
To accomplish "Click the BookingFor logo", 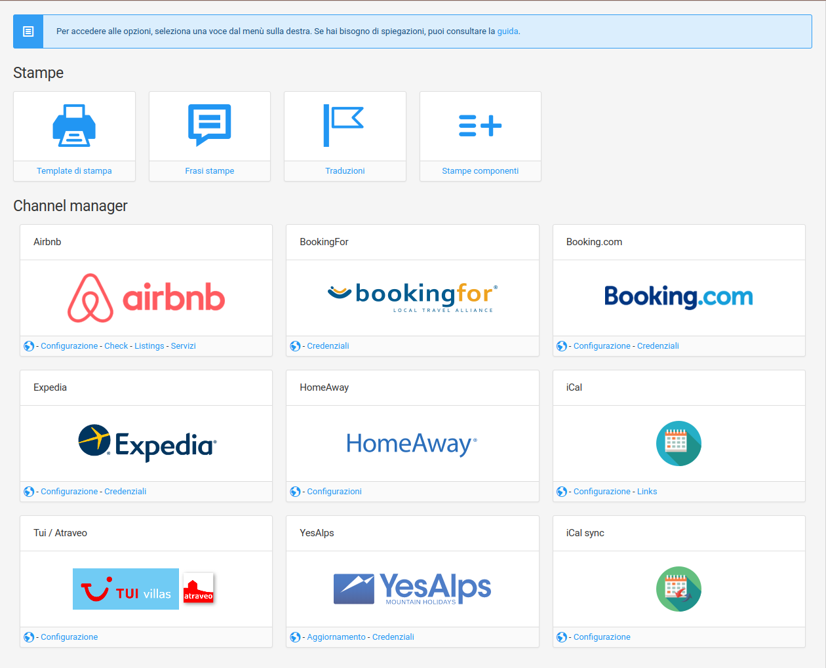I will pyautogui.click(x=413, y=298).
